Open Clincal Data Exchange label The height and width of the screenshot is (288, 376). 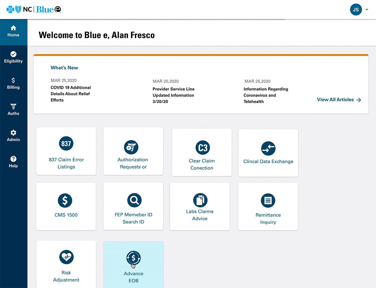268,161
